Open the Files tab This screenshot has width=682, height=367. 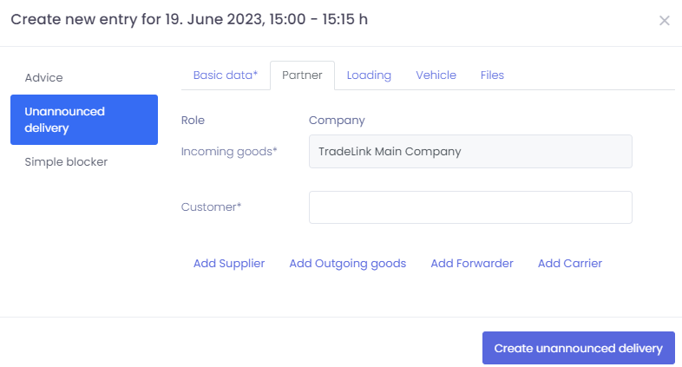[492, 75]
